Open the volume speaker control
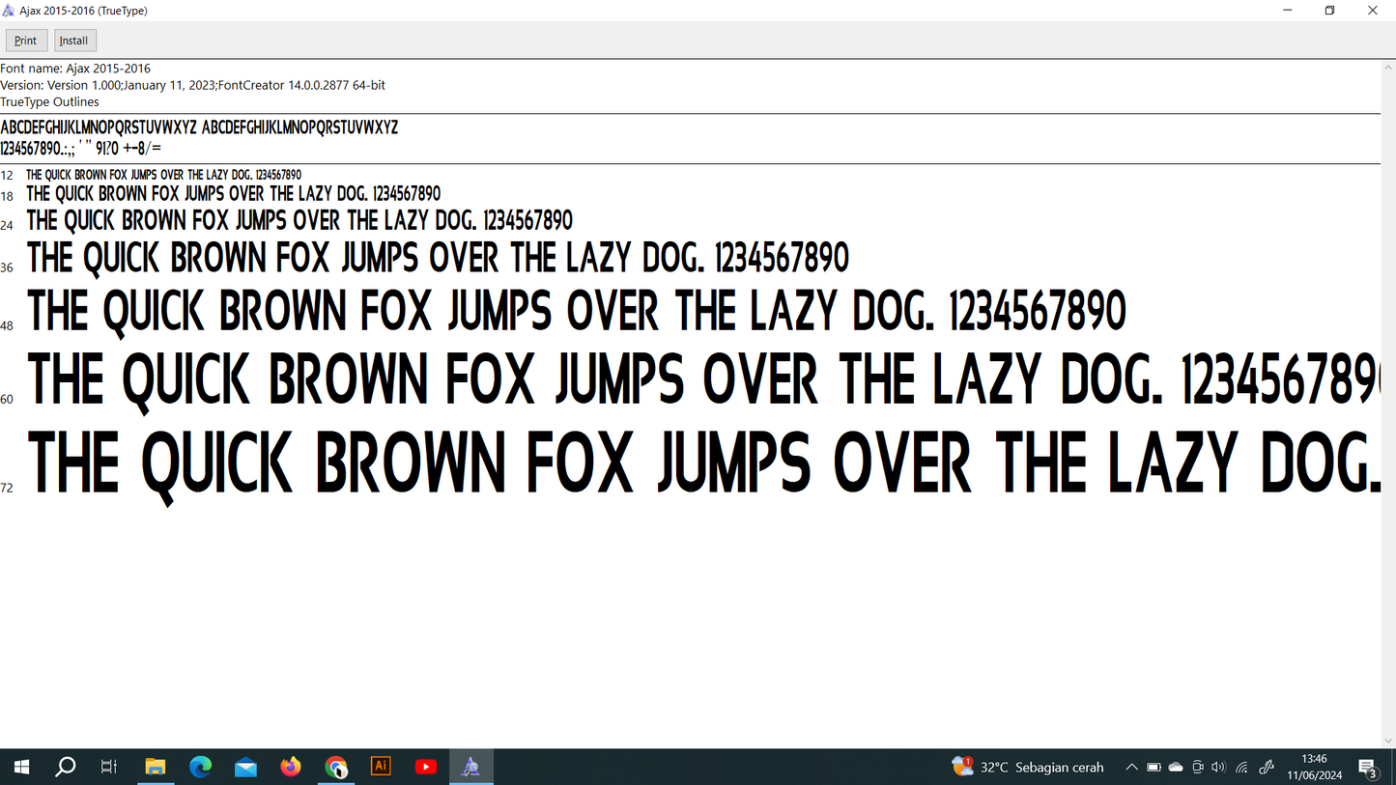This screenshot has height=785, width=1396. pyautogui.click(x=1218, y=767)
